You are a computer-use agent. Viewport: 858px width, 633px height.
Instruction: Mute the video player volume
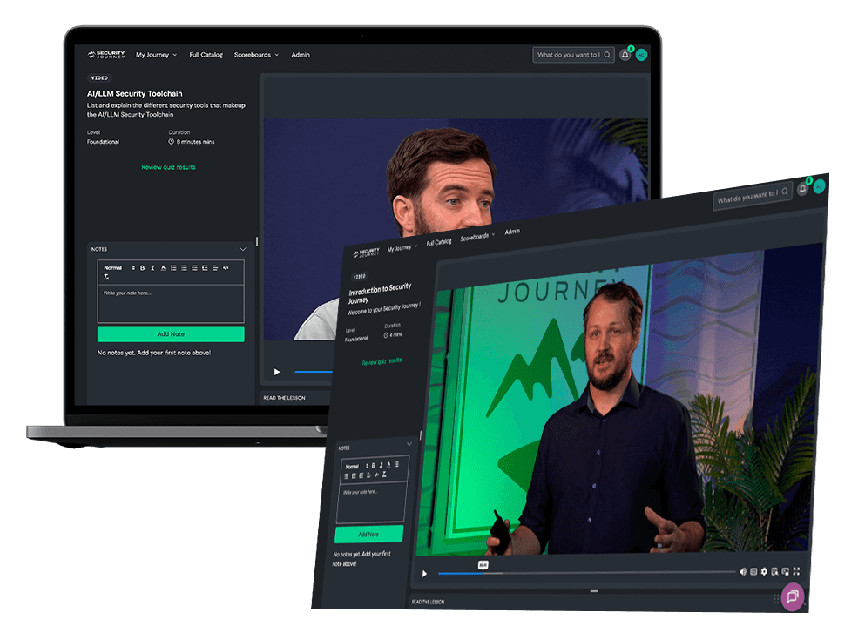(743, 573)
